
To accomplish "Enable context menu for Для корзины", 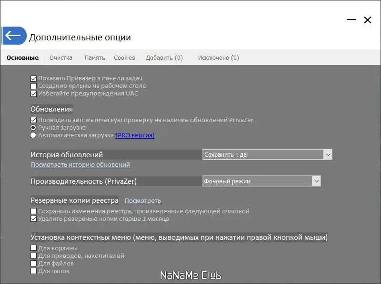I will tap(33, 247).
